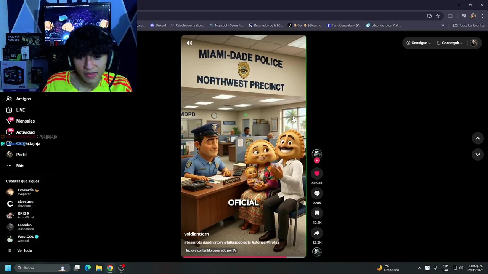Click the taskbar Buscar search box
The height and width of the screenshot is (274, 488).
42,268
